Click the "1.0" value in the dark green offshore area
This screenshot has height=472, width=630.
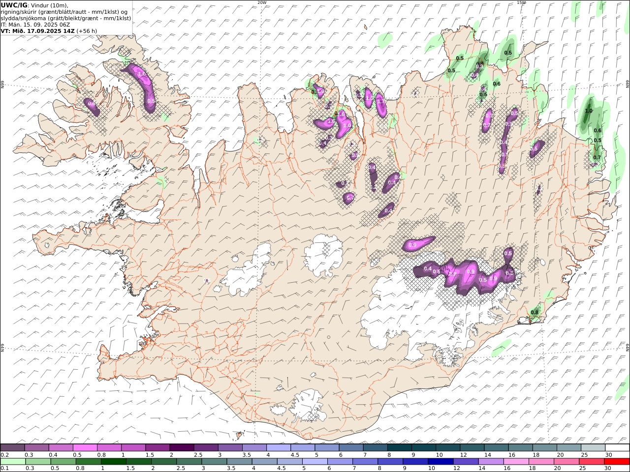pyautogui.click(x=588, y=111)
